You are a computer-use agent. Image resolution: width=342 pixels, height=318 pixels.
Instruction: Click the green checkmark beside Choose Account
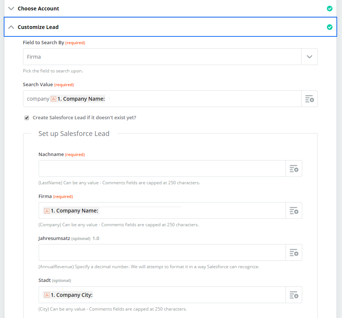click(330, 9)
